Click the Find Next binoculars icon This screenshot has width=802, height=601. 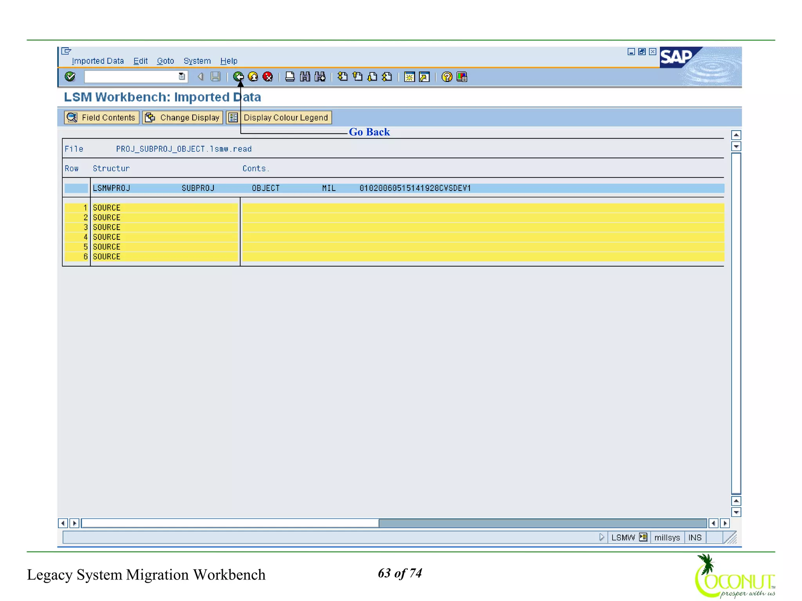point(320,77)
